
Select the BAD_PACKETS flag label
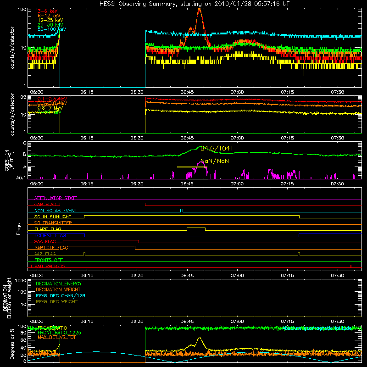pyautogui.click(x=50, y=266)
